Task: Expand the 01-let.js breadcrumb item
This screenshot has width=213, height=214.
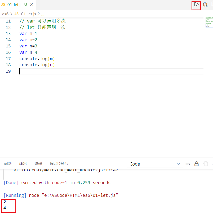Action: point(28,14)
